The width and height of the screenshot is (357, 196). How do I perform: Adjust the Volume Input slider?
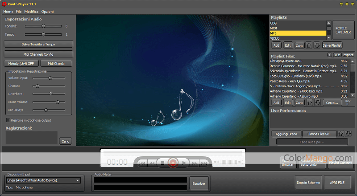pyautogui.click(x=49, y=78)
